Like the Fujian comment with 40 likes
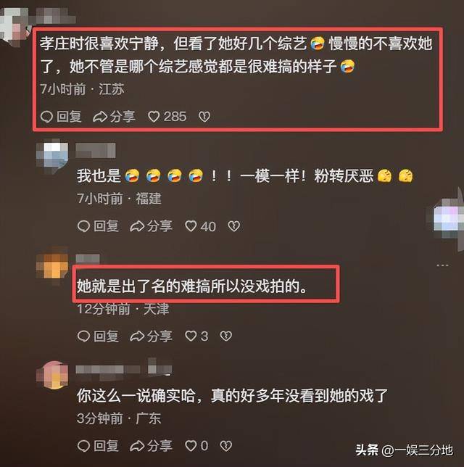The width and height of the screenshot is (464, 467). (200, 226)
